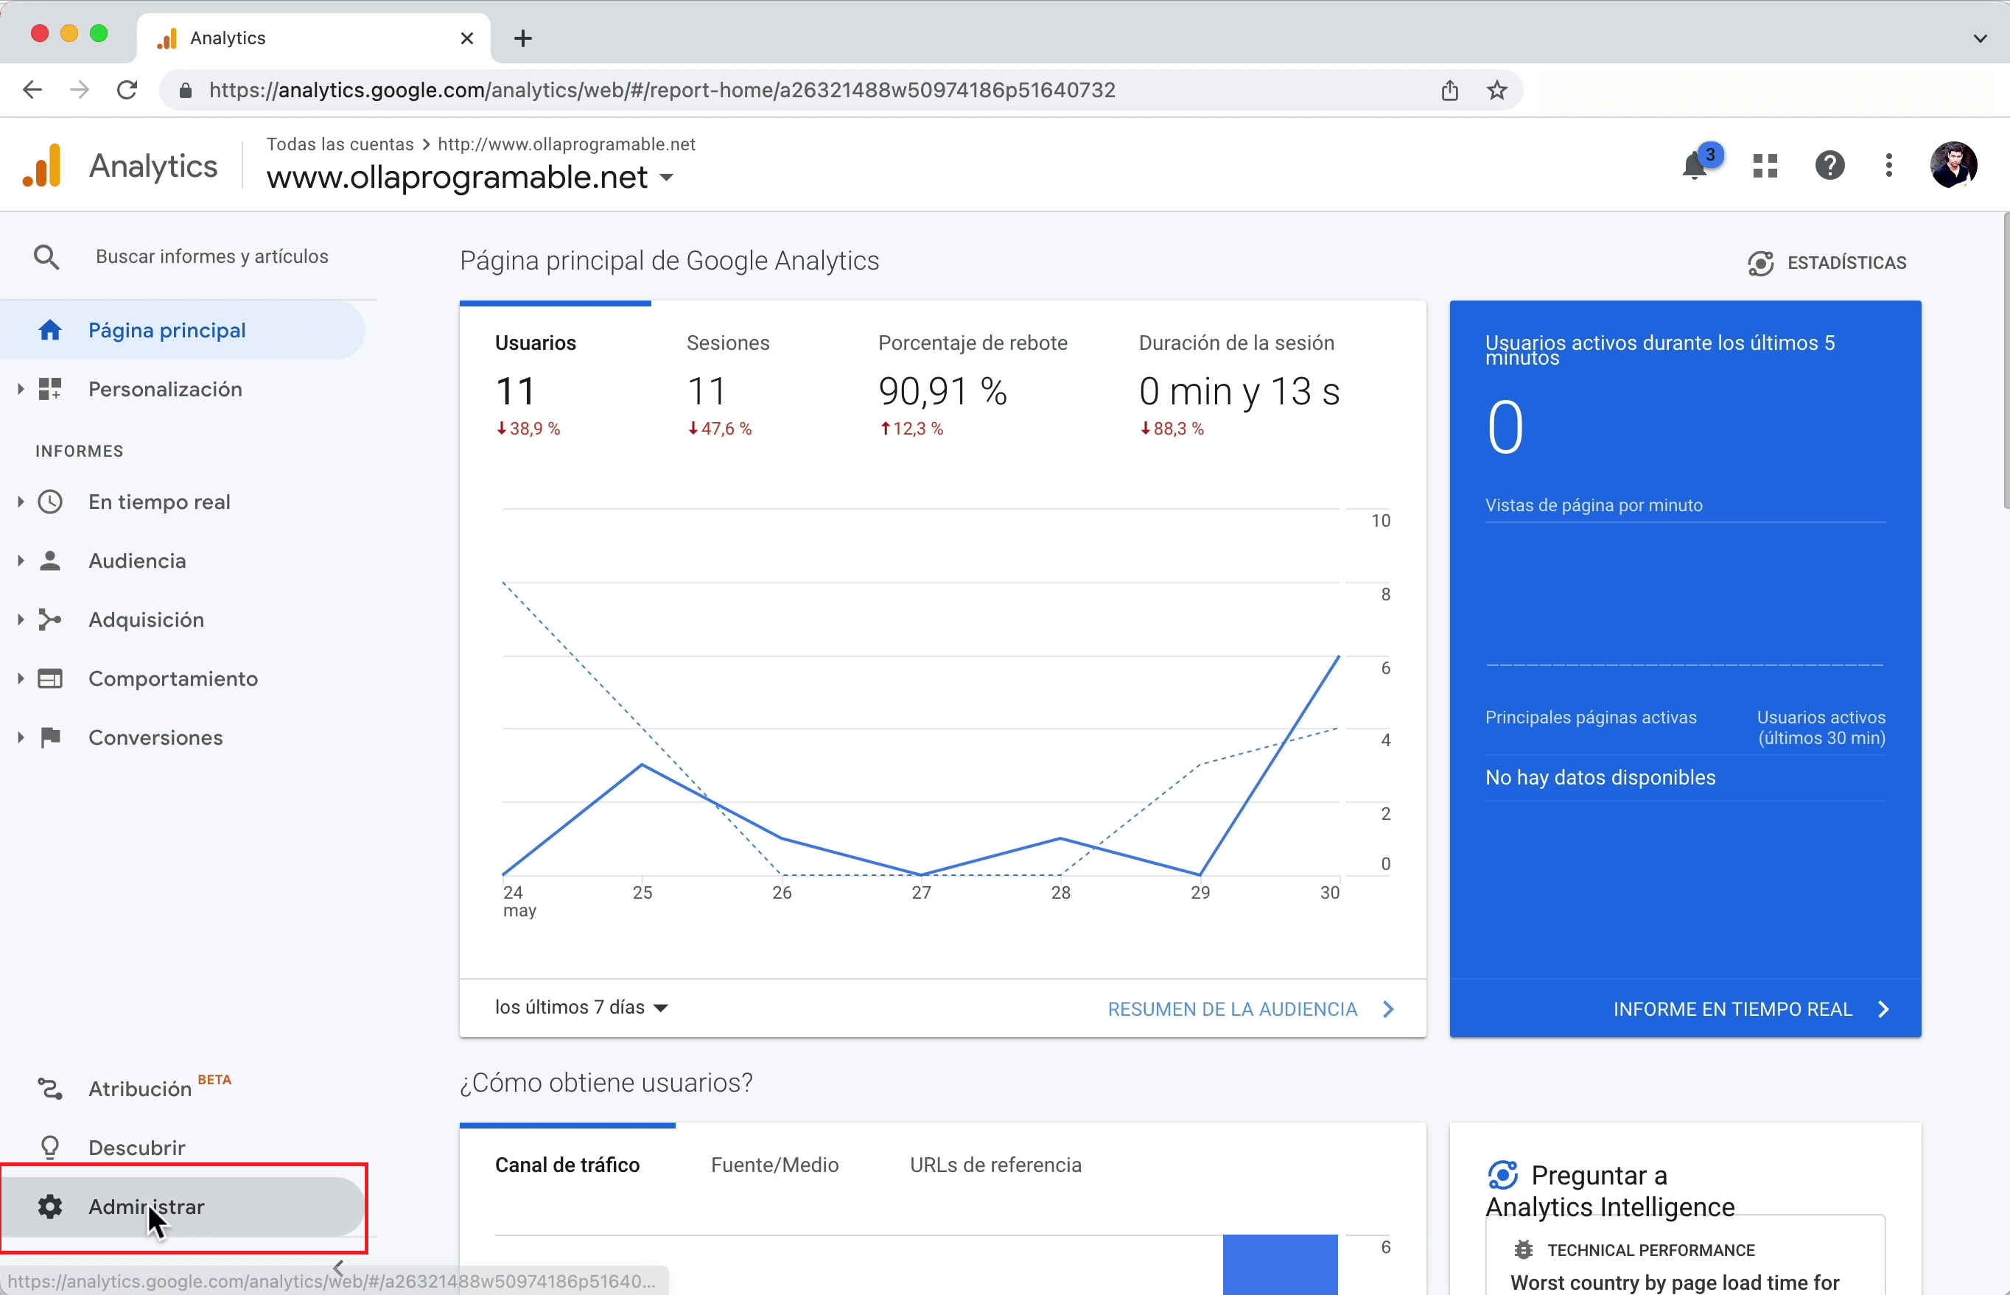Click the Estadísticas button

(1827, 263)
